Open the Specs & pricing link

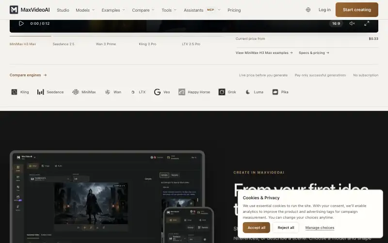tap(314, 52)
